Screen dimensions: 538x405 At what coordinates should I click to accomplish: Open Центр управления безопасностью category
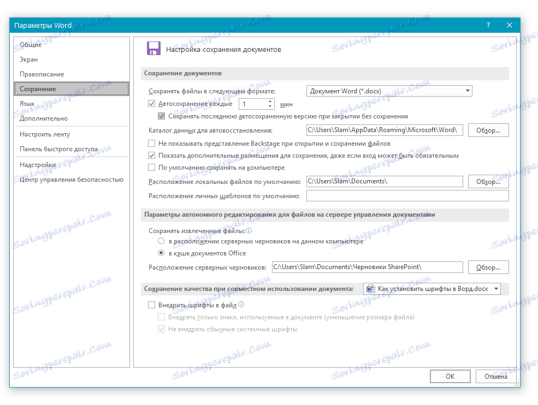[72, 180]
